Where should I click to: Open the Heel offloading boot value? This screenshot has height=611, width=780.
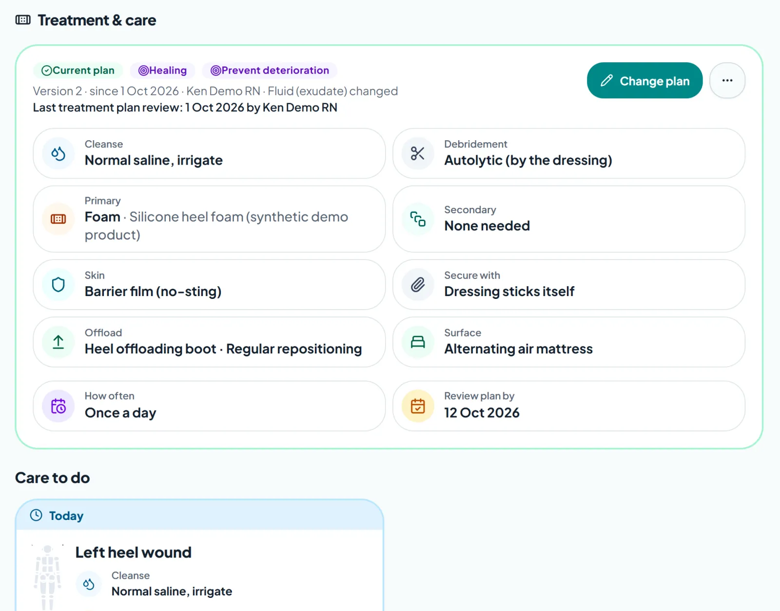tap(150, 349)
